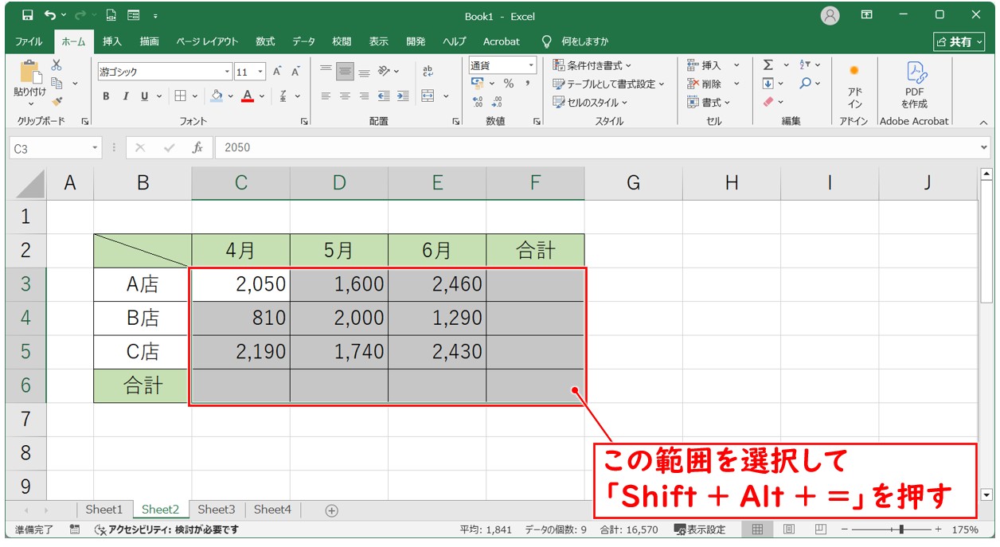The image size is (1000, 547).
Task: Click the zoom slider in status bar
Action: point(901,529)
